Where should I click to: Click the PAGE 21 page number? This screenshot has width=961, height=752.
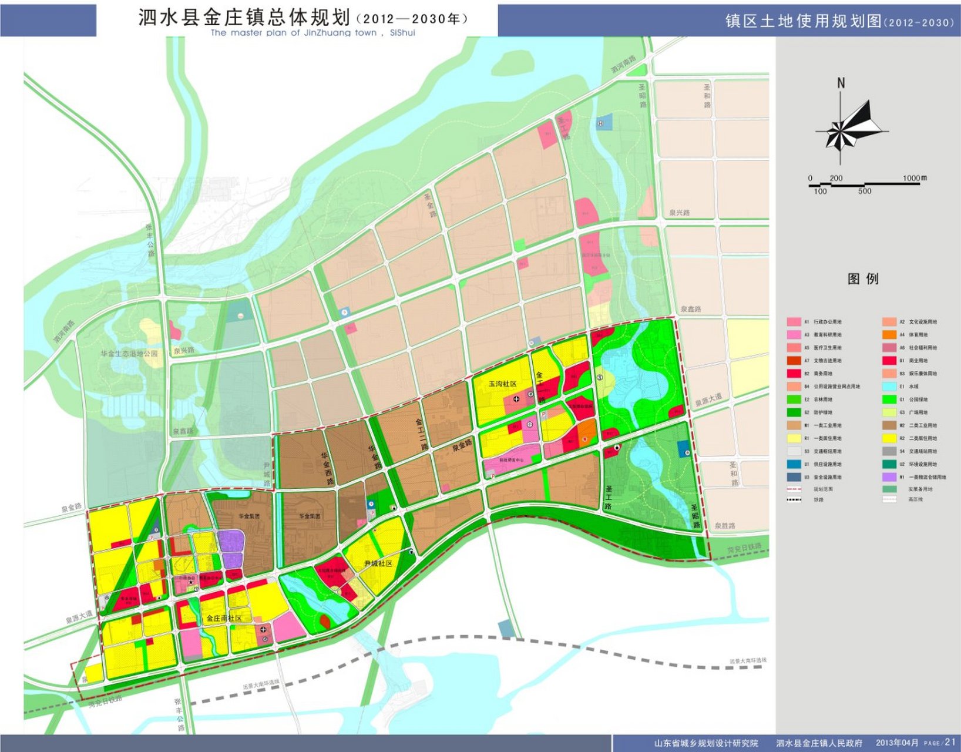click(940, 743)
